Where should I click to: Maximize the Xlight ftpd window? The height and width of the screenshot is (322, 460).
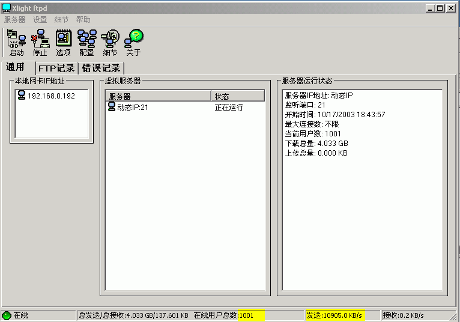tap(440, 8)
